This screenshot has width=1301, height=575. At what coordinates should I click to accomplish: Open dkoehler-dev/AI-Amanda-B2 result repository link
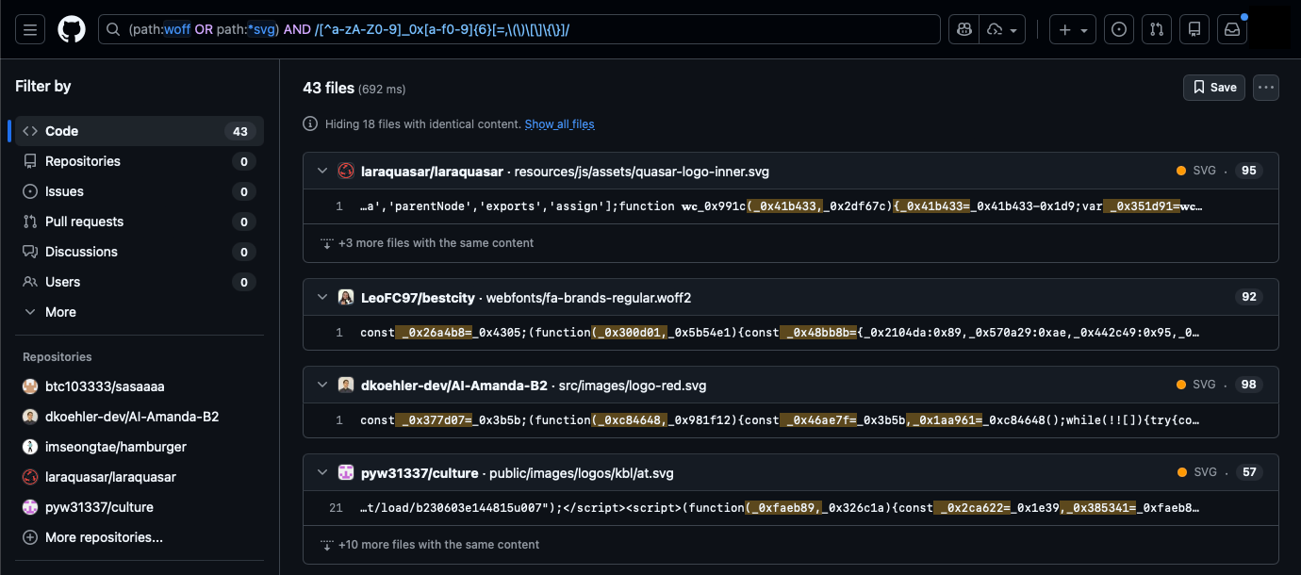pyautogui.click(x=454, y=386)
